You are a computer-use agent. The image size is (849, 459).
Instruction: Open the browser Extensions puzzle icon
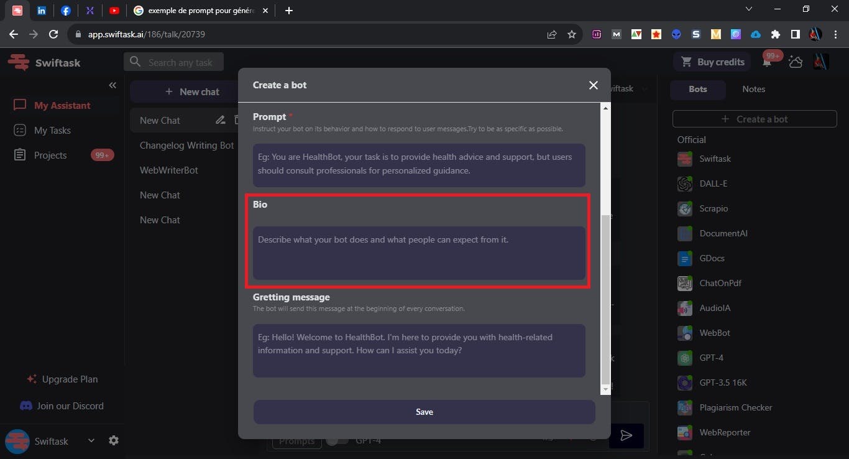tap(775, 35)
